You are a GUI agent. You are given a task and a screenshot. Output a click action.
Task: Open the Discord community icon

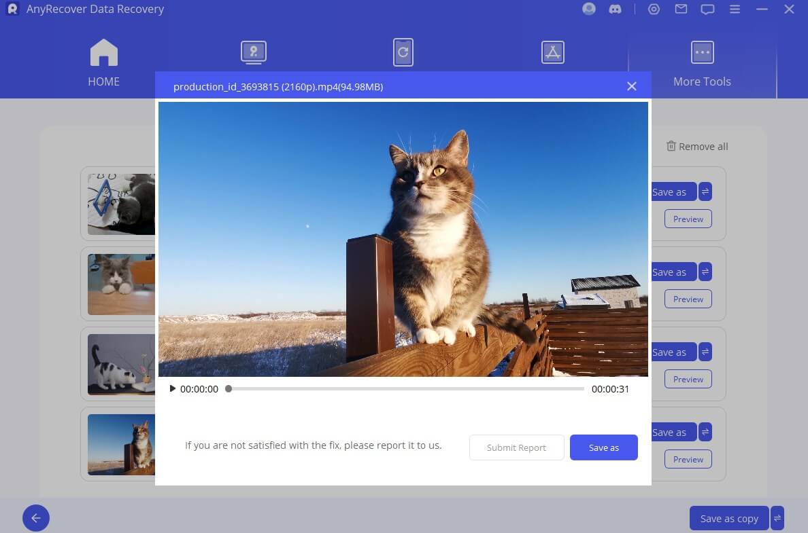coord(616,10)
